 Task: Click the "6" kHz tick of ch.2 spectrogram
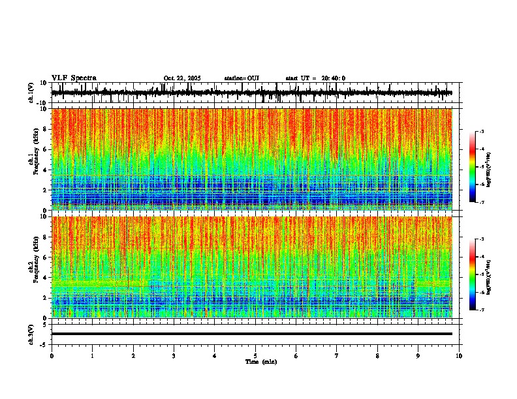pos(45,258)
